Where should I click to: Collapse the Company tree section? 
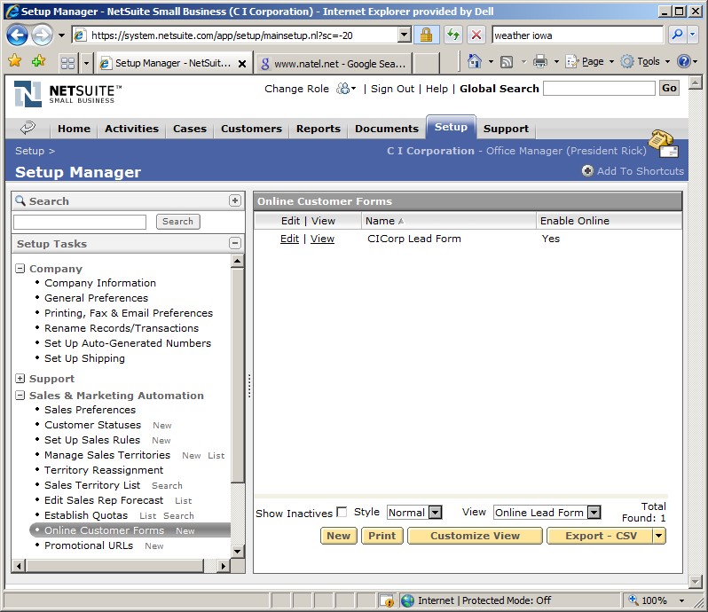(20, 269)
